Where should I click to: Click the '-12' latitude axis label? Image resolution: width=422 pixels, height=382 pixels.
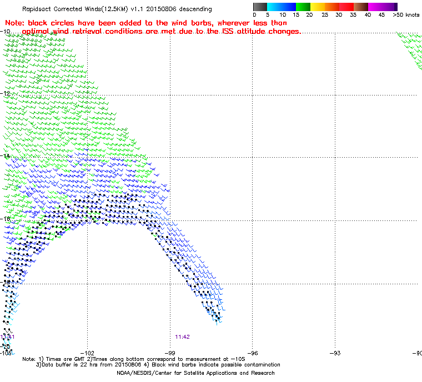[x=5, y=93]
